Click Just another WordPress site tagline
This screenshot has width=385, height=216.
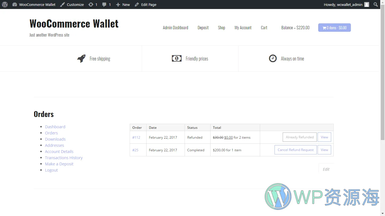(x=49, y=35)
